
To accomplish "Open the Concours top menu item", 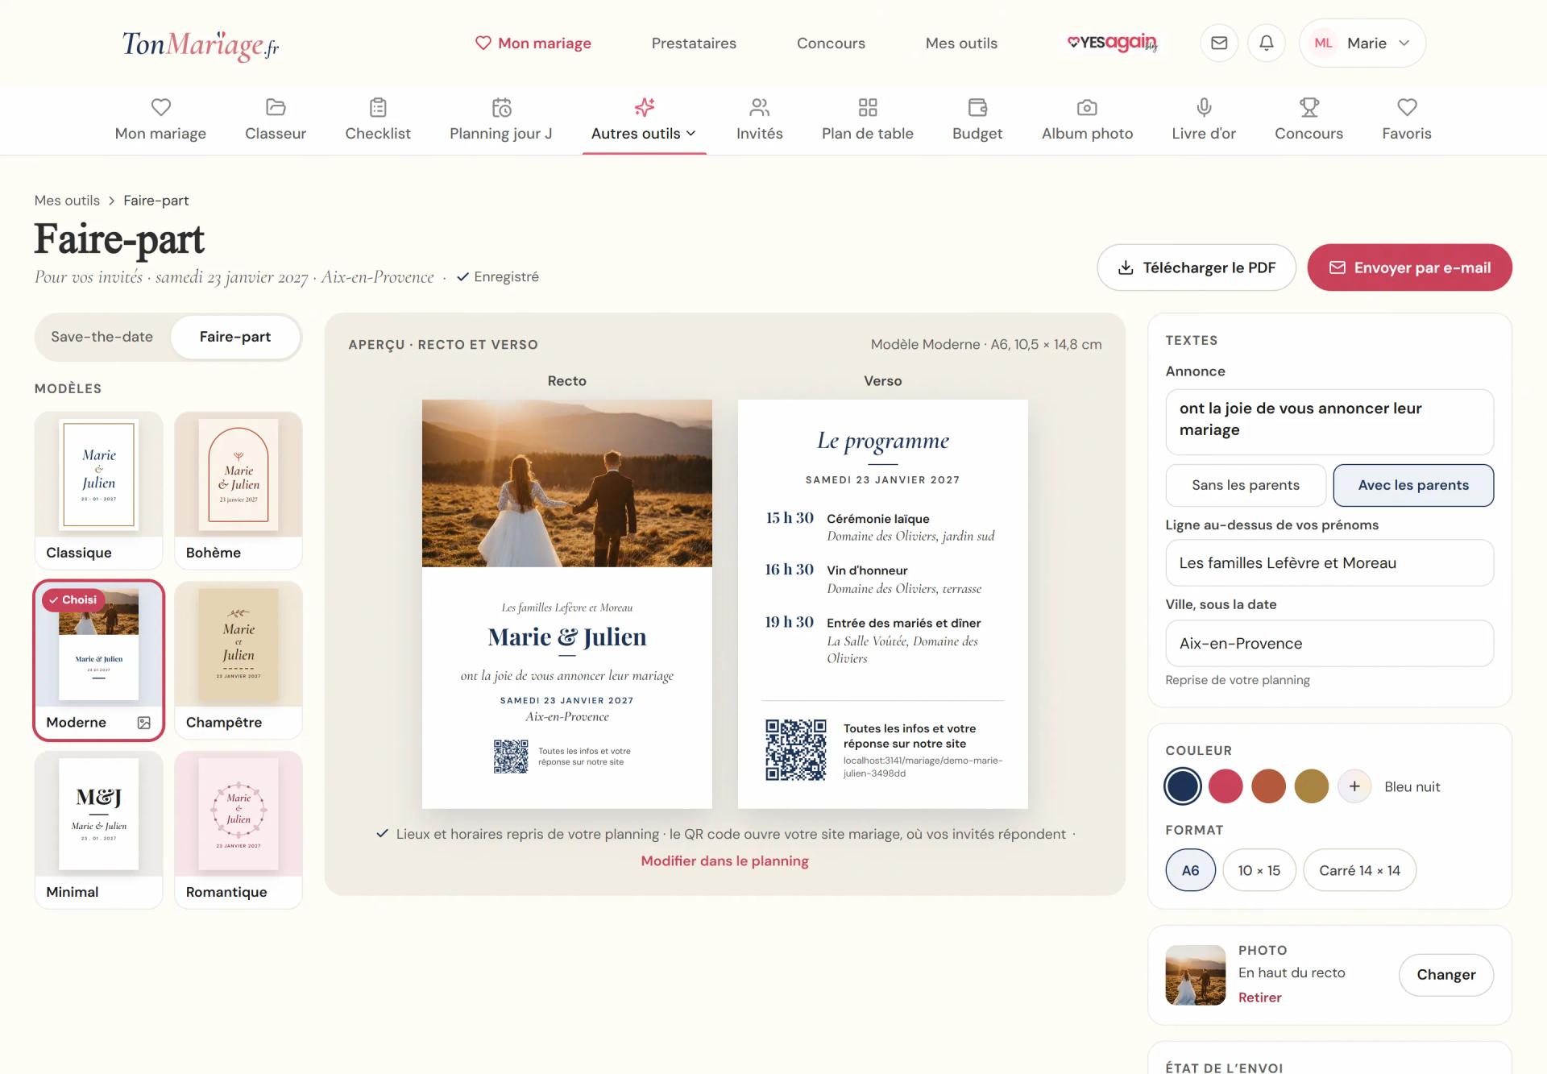I will click(x=831, y=43).
